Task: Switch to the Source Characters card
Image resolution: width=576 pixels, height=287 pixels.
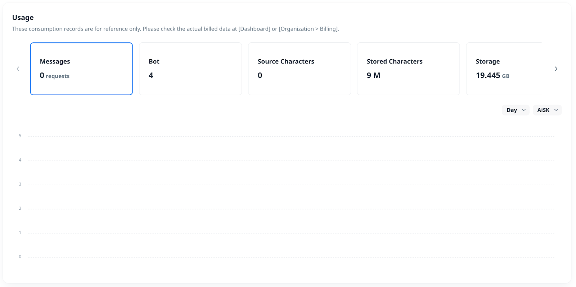Action: [x=300, y=69]
